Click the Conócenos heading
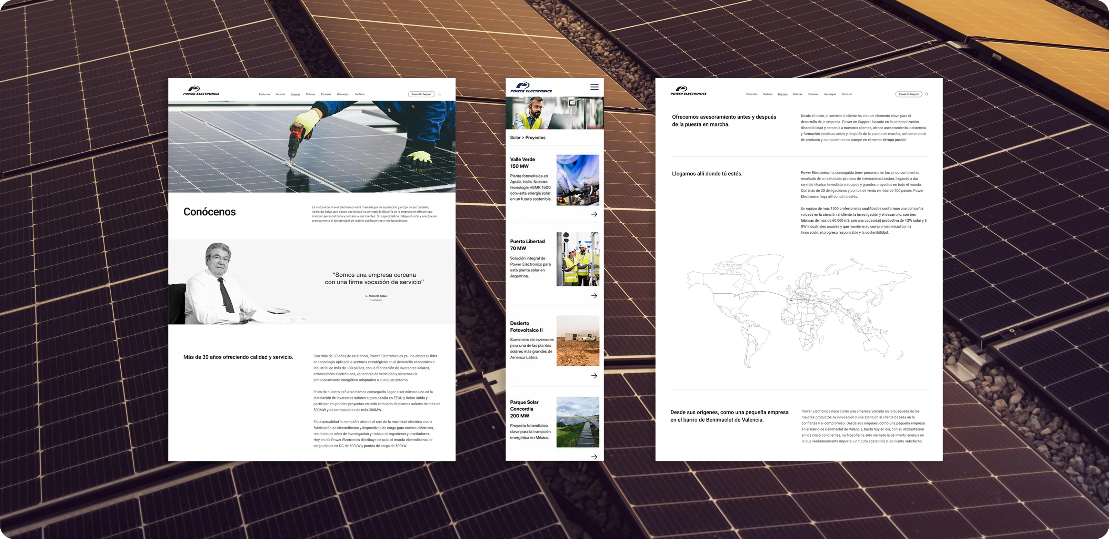The image size is (1109, 539). pos(210,212)
